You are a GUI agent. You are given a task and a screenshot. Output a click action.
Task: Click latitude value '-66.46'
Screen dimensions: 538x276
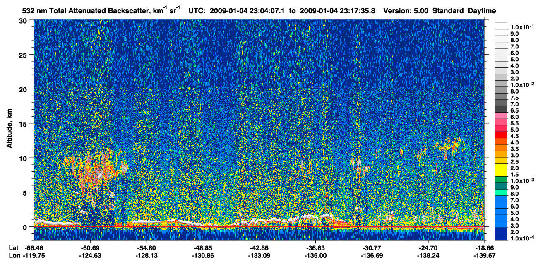point(34,248)
